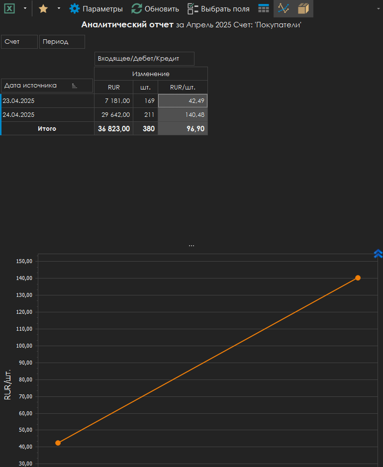The width and height of the screenshot is (383, 467).
Task: Toggle the line chart view icon
Action: [x=284, y=8]
